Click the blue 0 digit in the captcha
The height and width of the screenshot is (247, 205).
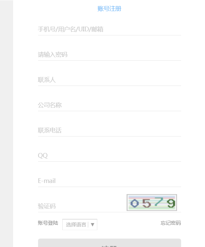135,203
